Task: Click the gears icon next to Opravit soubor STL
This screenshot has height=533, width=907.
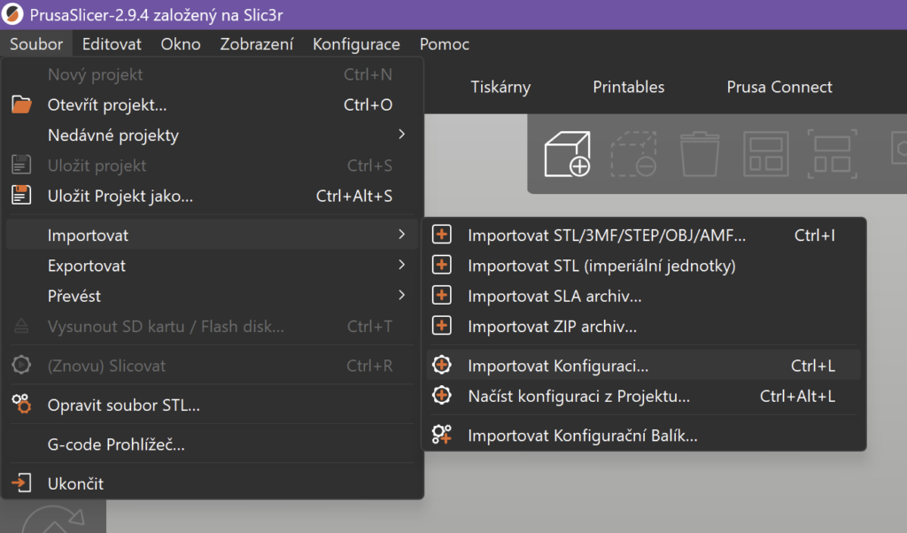Action: coord(21,406)
